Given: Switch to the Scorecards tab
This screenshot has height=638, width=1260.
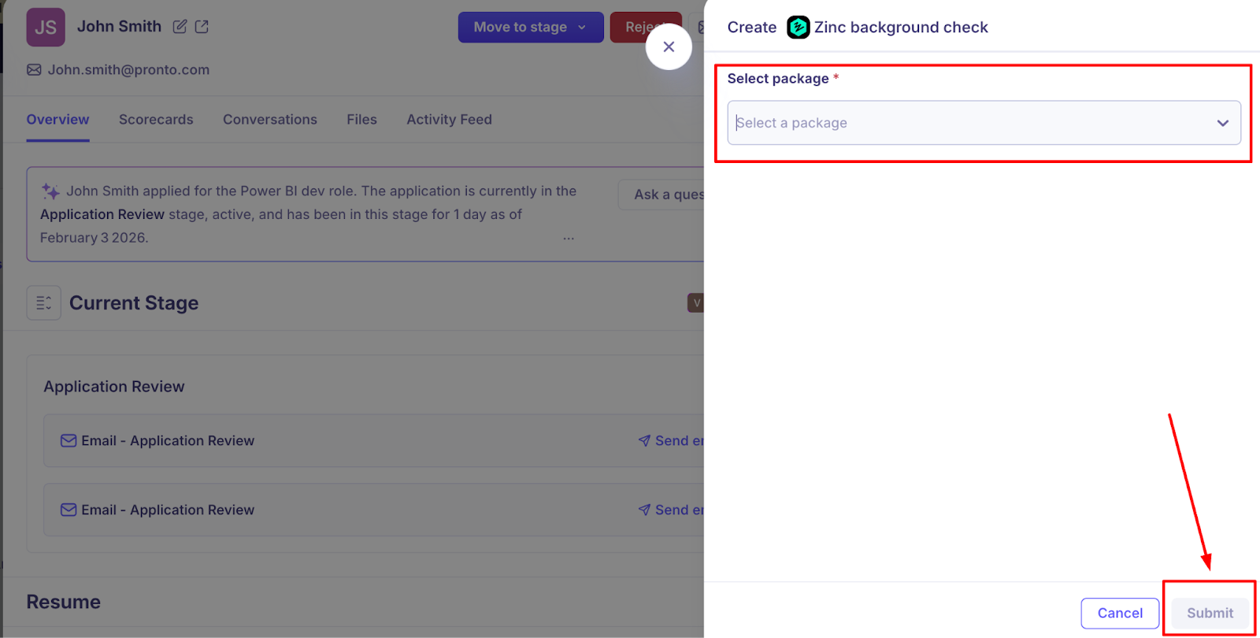Looking at the screenshot, I should [156, 120].
